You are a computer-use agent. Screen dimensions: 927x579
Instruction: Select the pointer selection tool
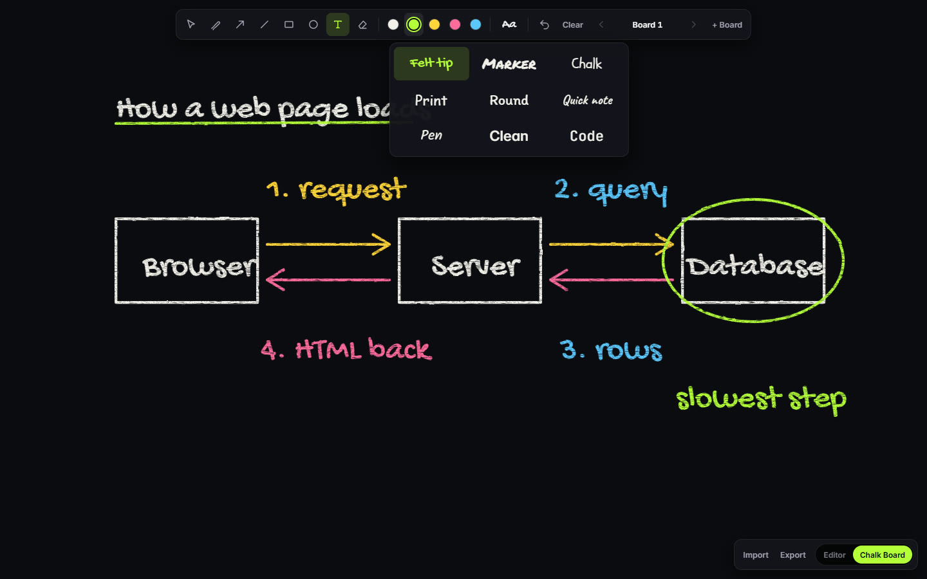[191, 24]
